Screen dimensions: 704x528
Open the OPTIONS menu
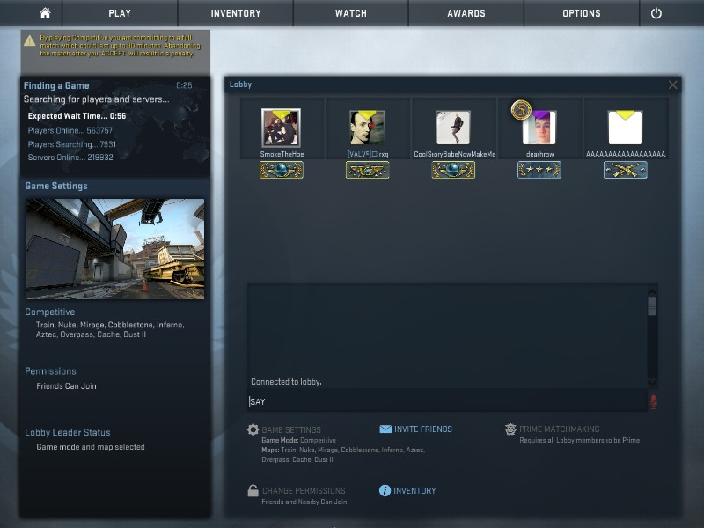click(x=582, y=13)
